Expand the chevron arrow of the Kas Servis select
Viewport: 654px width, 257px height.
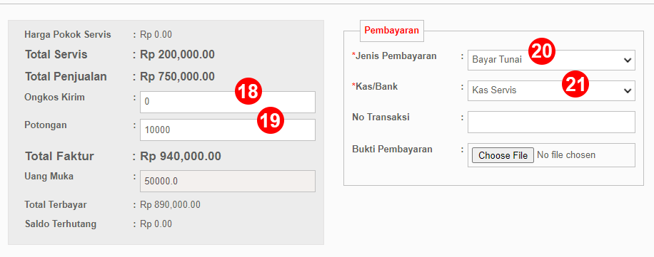click(628, 90)
